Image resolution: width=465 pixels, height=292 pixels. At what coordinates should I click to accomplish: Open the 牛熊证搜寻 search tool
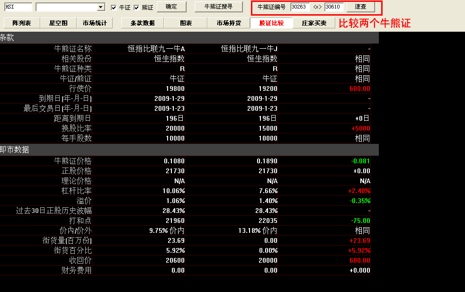tap(218, 7)
